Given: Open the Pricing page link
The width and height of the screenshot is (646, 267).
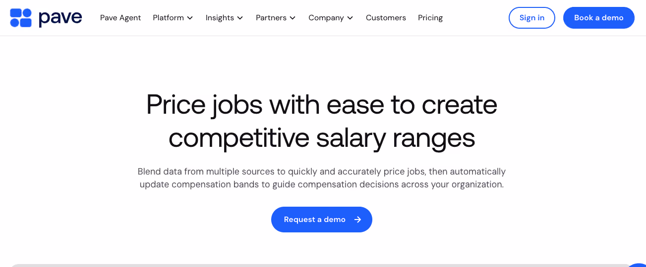Looking at the screenshot, I should (x=430, y=18).
